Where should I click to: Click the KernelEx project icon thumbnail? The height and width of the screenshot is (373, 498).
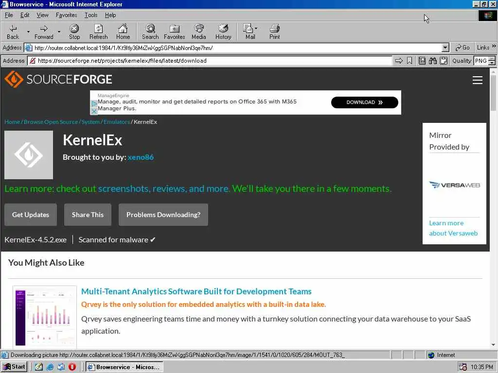[x=29, y=155]
